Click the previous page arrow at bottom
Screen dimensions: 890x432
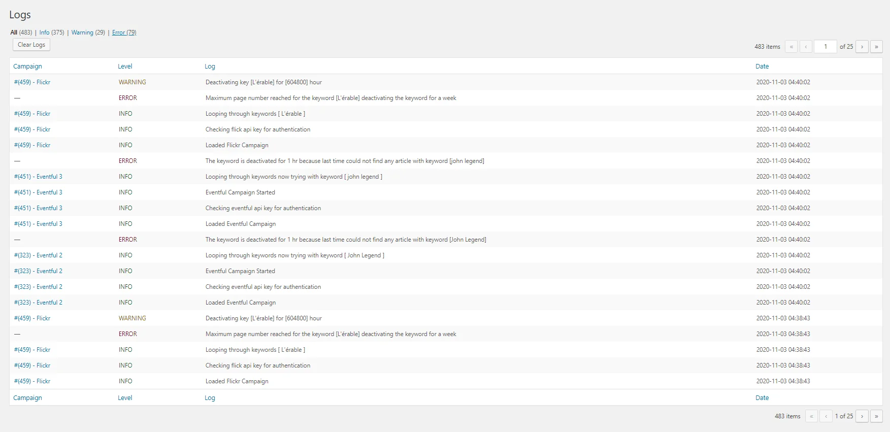tap(826, 416)
